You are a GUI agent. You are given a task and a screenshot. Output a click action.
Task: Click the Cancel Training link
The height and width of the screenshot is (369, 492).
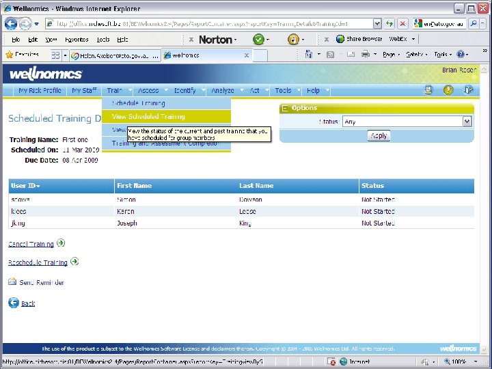pyautogui.click(x=31, y=244)
